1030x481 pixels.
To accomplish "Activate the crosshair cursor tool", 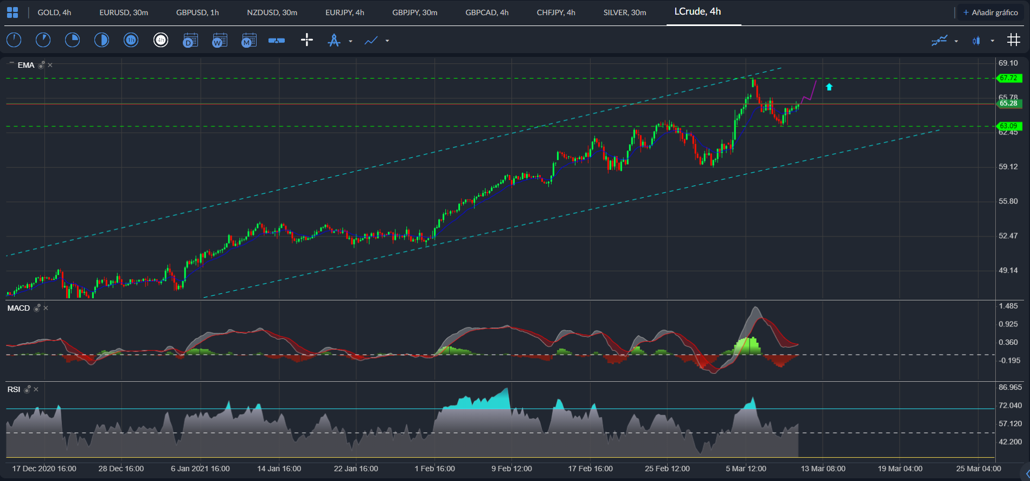I will (307, 40).
